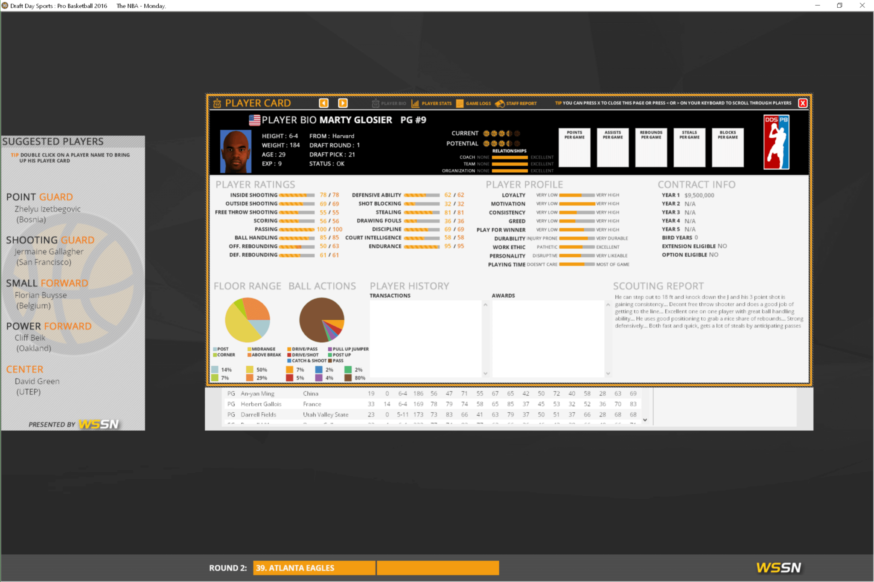Click the Stealing rating value 81 / 81
Viewport: 874px width, 582px height.
tap(454, 212)
